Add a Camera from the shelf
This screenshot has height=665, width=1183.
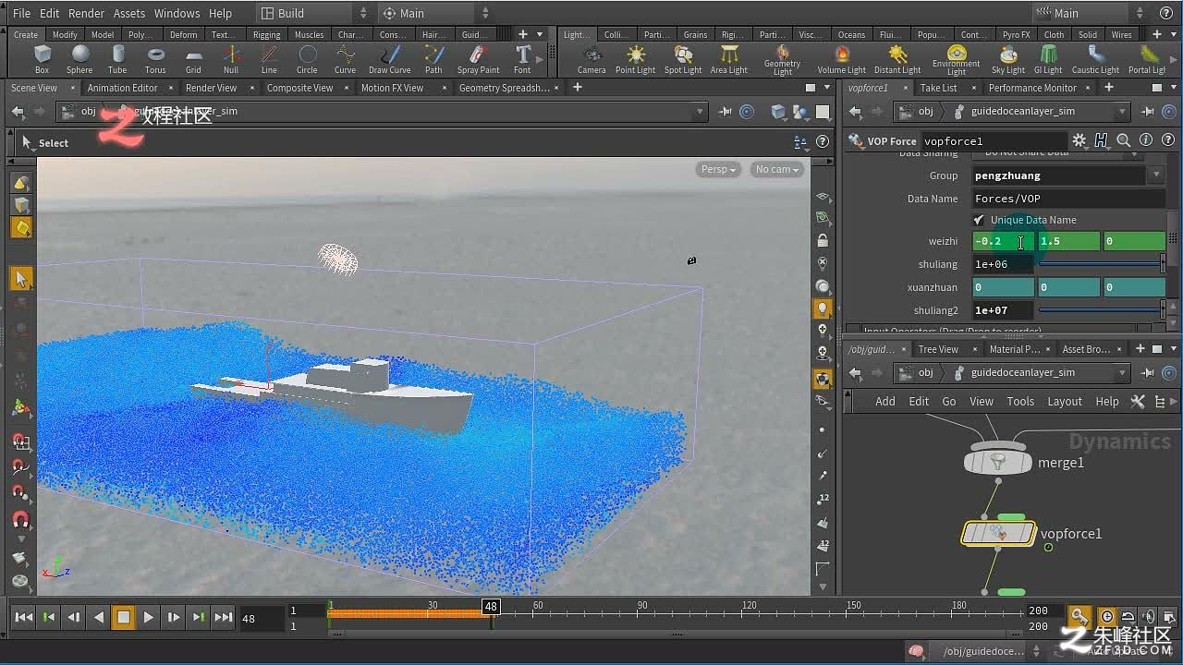pyautogui.click(x=591, y=59)
